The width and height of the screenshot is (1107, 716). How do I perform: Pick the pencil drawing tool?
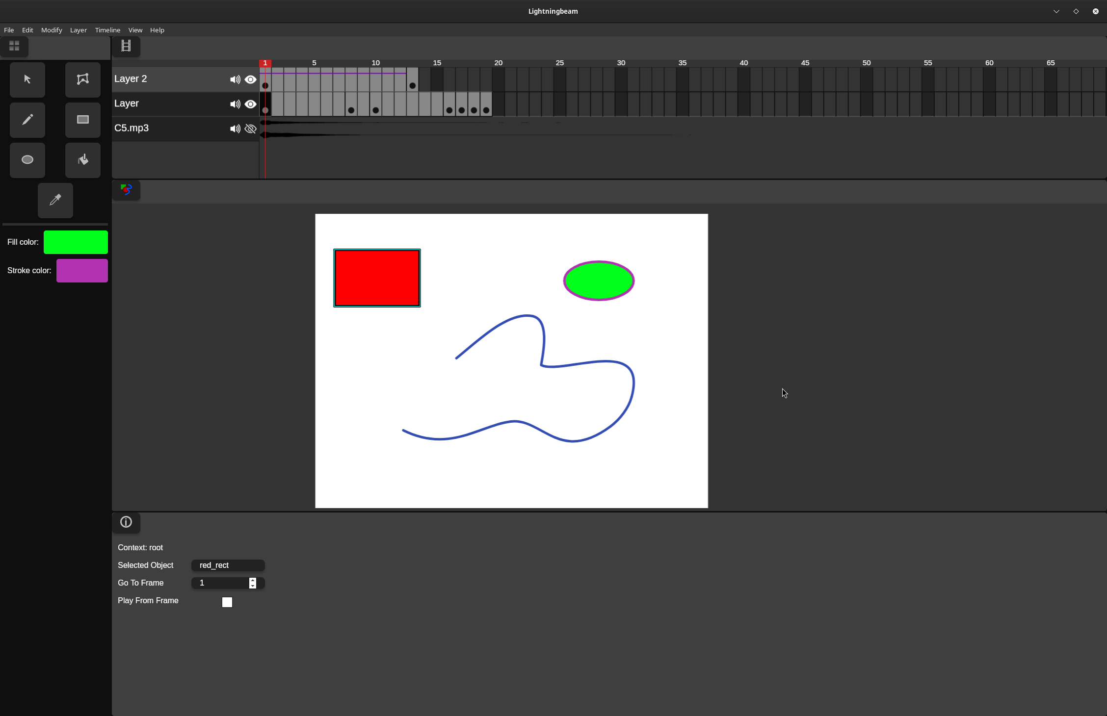(27, 120)
